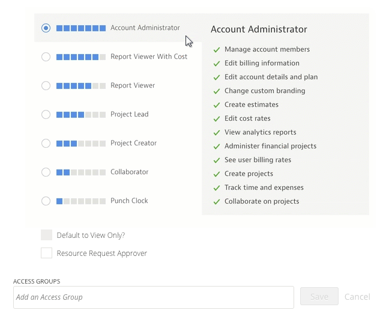The width and height of the screenshot is (383, 322).
Task: Select the Collaborator radio button
Action: click(46, 172)
